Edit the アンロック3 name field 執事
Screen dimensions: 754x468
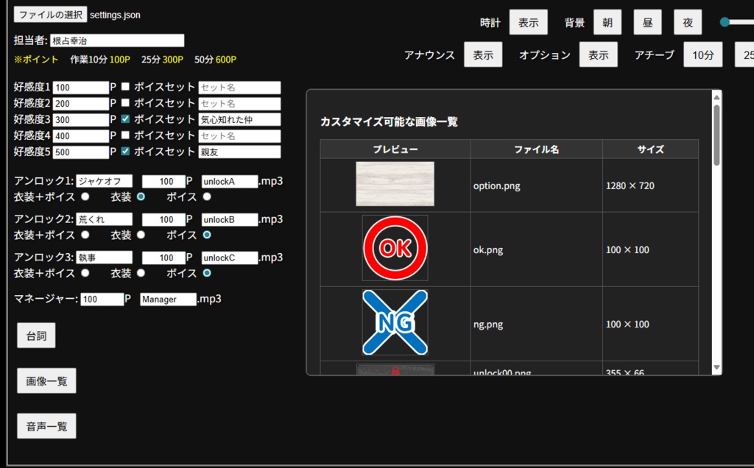(x=105, y=258)
